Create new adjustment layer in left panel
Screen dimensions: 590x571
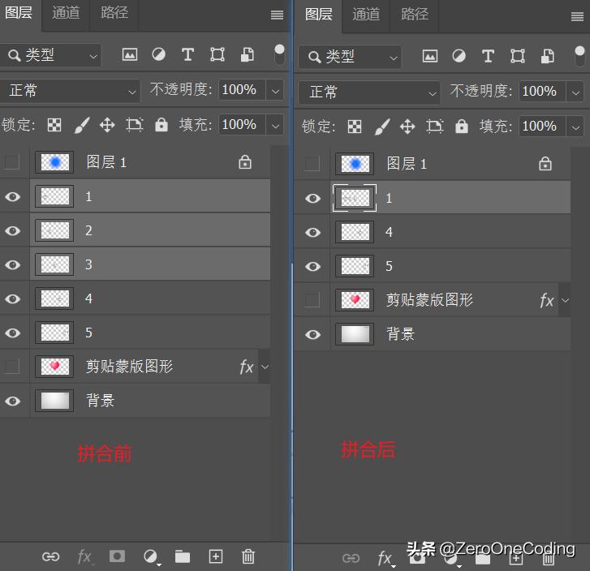tap(151, 556)
